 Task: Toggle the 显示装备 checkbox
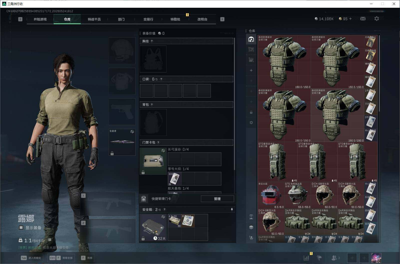(21, 227)
